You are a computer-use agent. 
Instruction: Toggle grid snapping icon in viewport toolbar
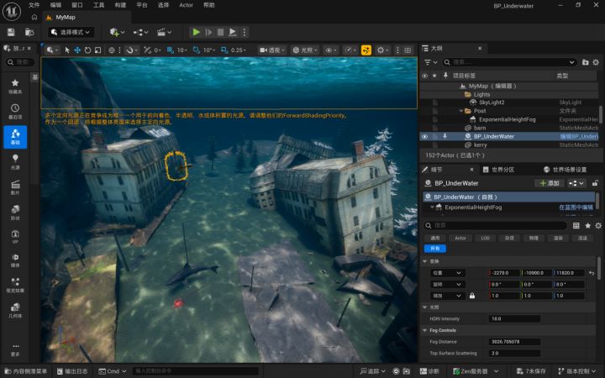[x=170, y=50]
